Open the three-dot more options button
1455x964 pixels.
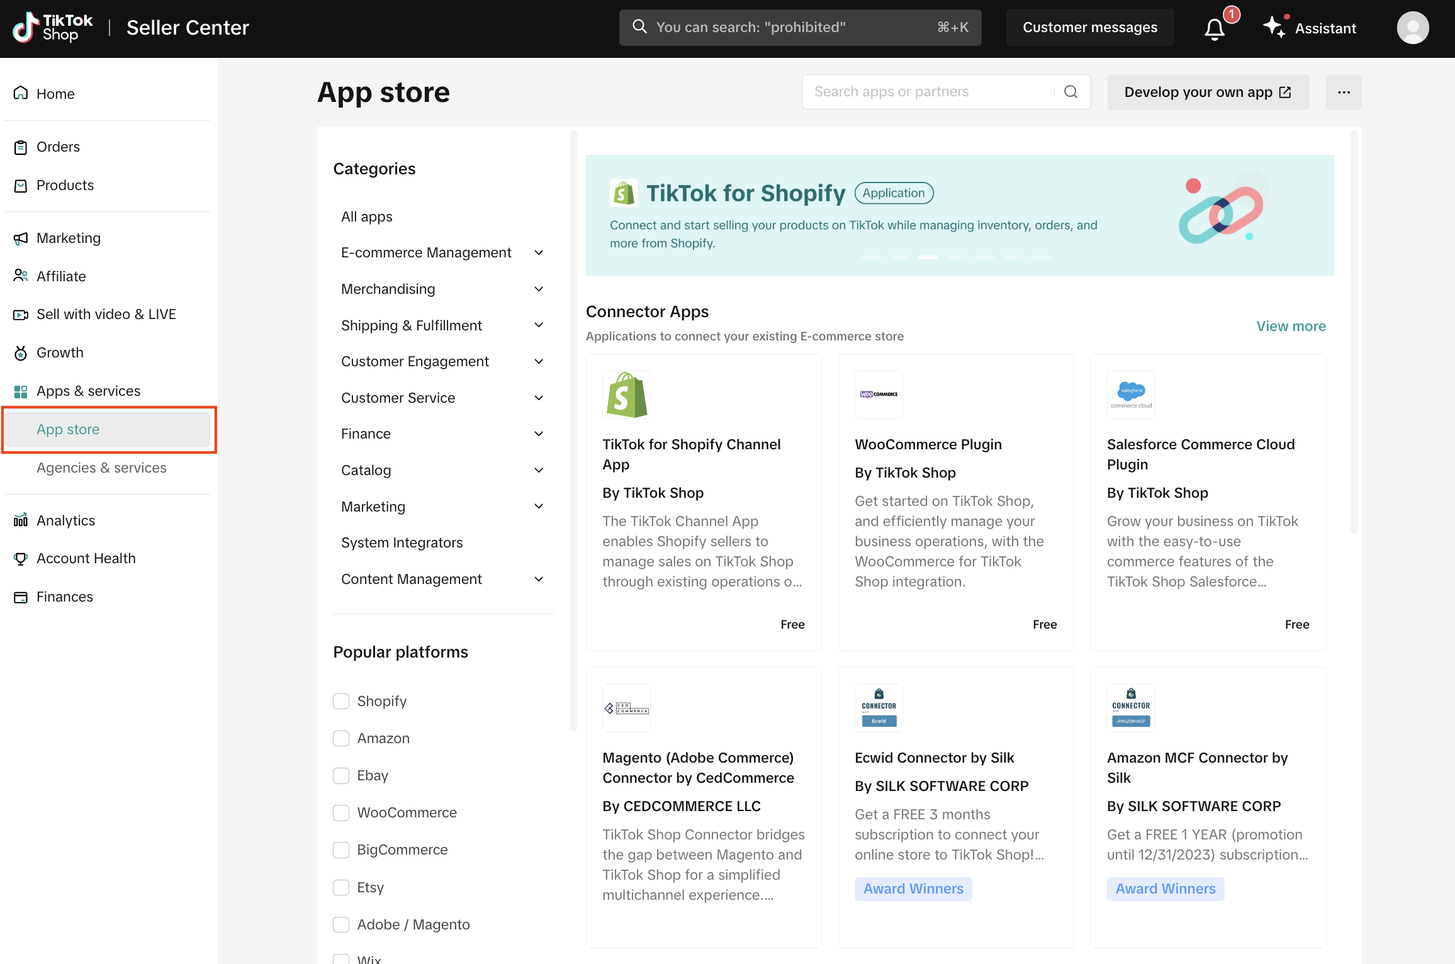[x=1344, y=92]
